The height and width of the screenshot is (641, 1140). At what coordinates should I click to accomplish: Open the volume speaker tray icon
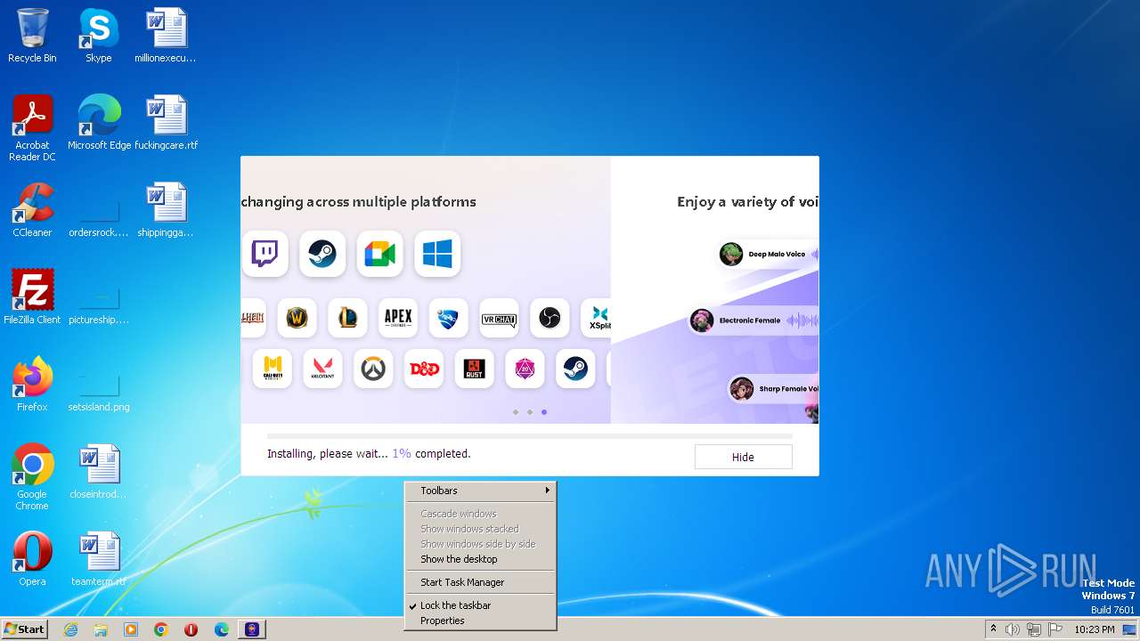(1013, 629)
